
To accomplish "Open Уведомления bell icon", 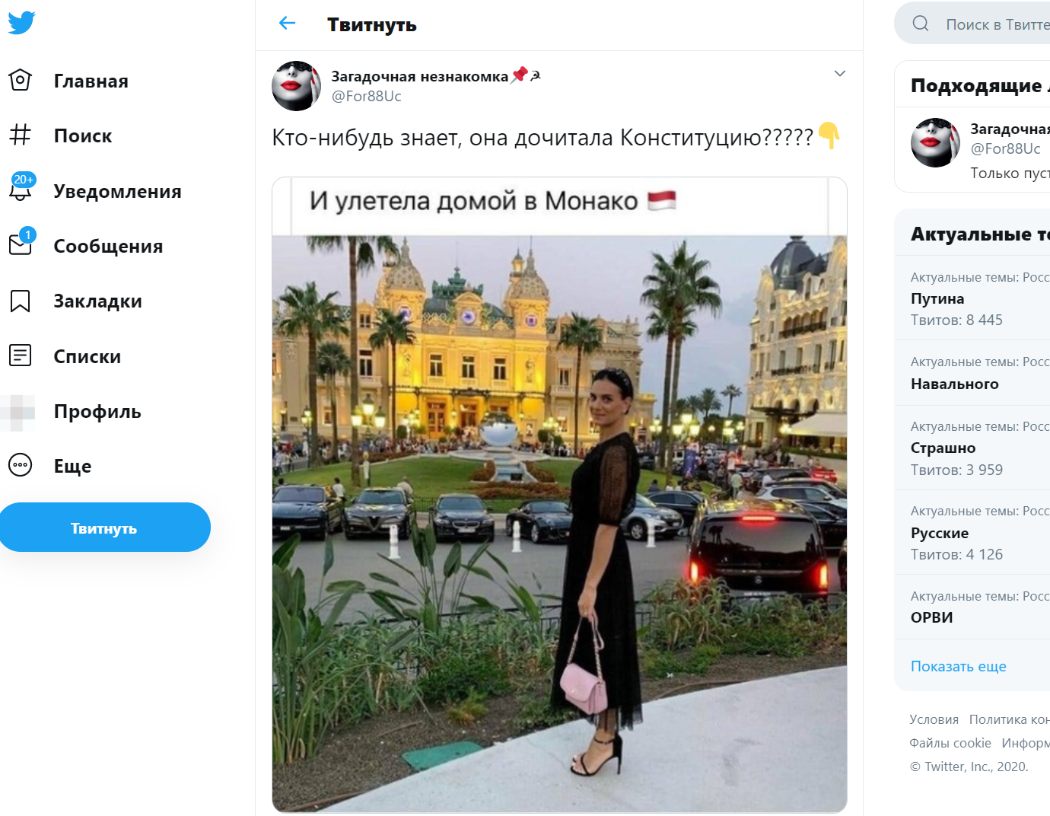I will (x=21, y=190).
